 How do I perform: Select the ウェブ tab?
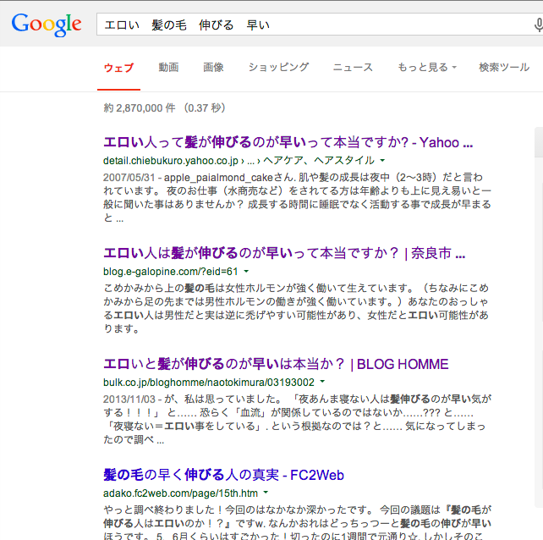118,68
